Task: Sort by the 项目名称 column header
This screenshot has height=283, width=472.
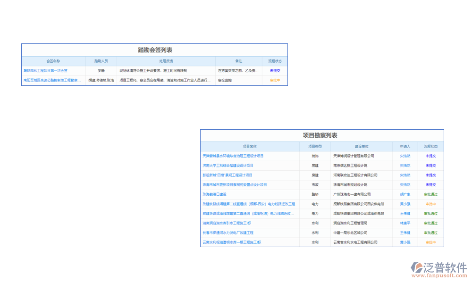Action: [x=250, y=147]
